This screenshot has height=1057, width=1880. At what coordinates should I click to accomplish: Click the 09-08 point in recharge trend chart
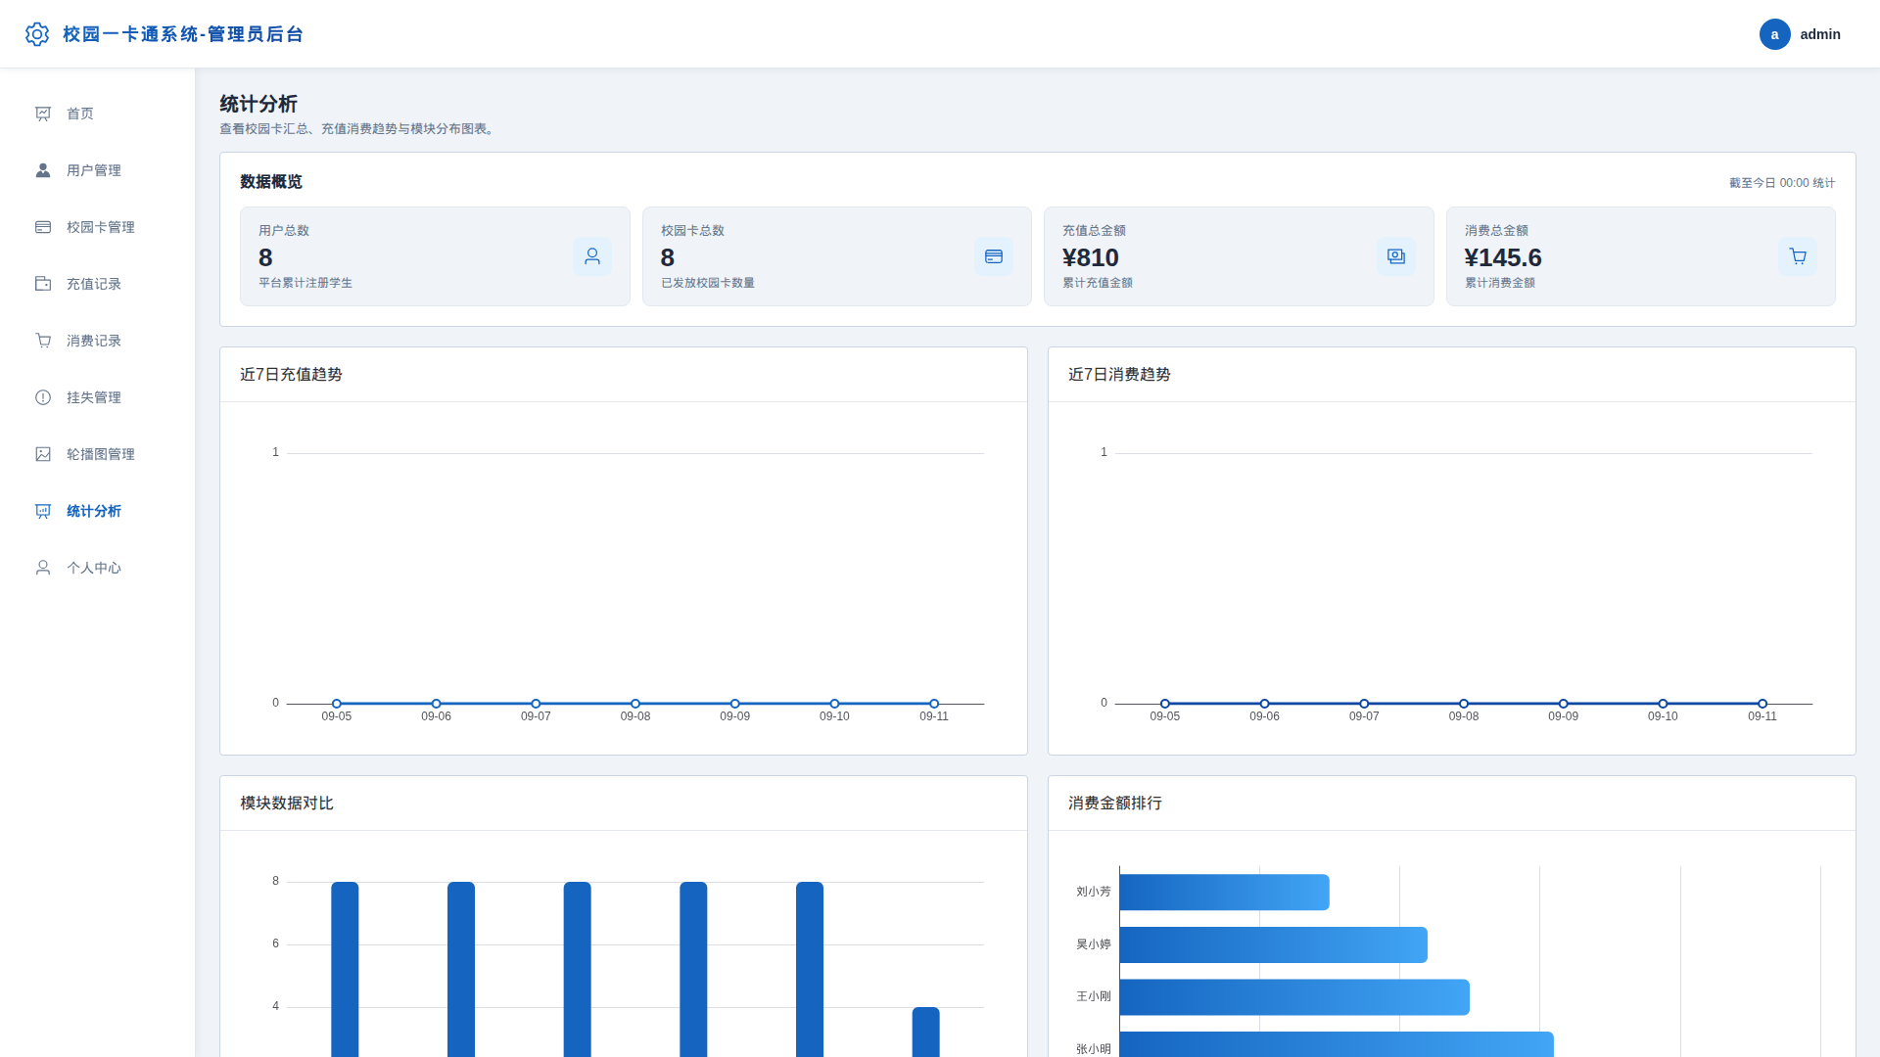[x=635, y=704]
